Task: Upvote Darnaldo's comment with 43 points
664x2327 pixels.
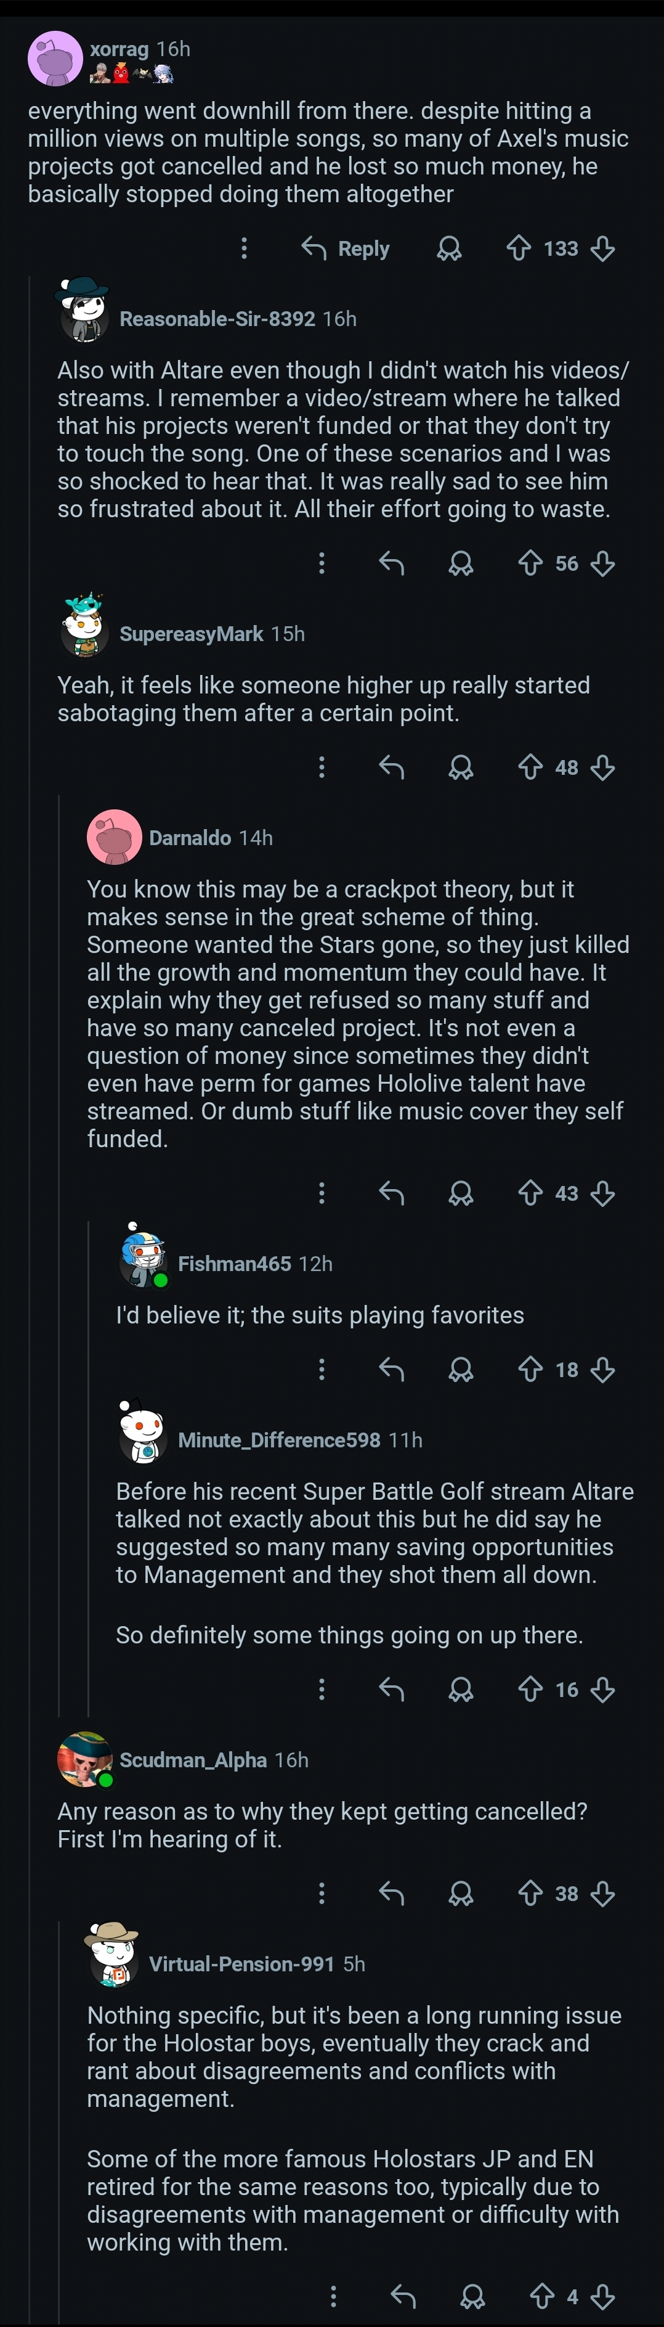Action: coord(530,1193)
